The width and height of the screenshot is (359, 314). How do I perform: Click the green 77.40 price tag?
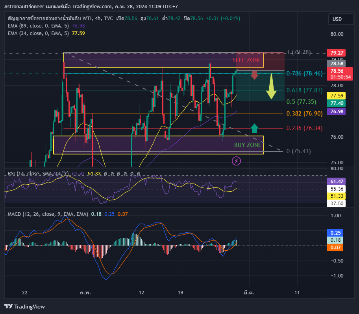337,103
